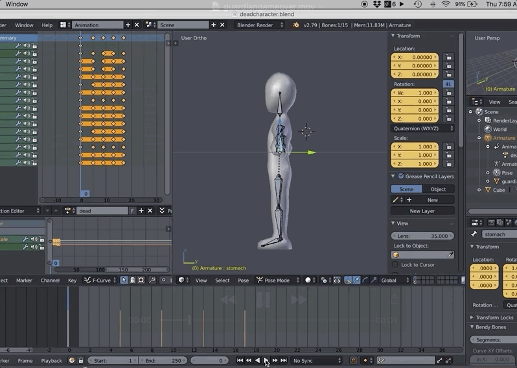
Task: Collapse the Grease Pencil Layers panel
Action: 393,176
